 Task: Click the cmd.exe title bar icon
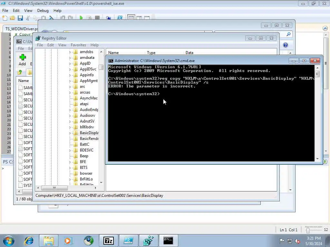click(x=111, y=61)
